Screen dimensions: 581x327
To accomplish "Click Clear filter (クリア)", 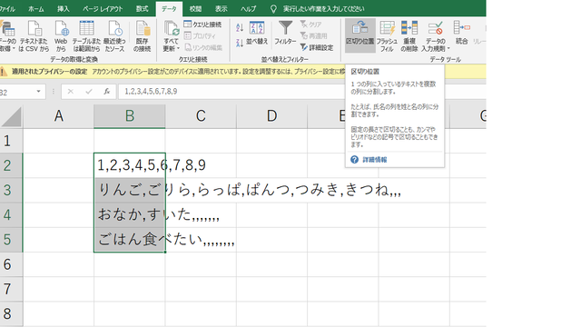I will point(310,25).
